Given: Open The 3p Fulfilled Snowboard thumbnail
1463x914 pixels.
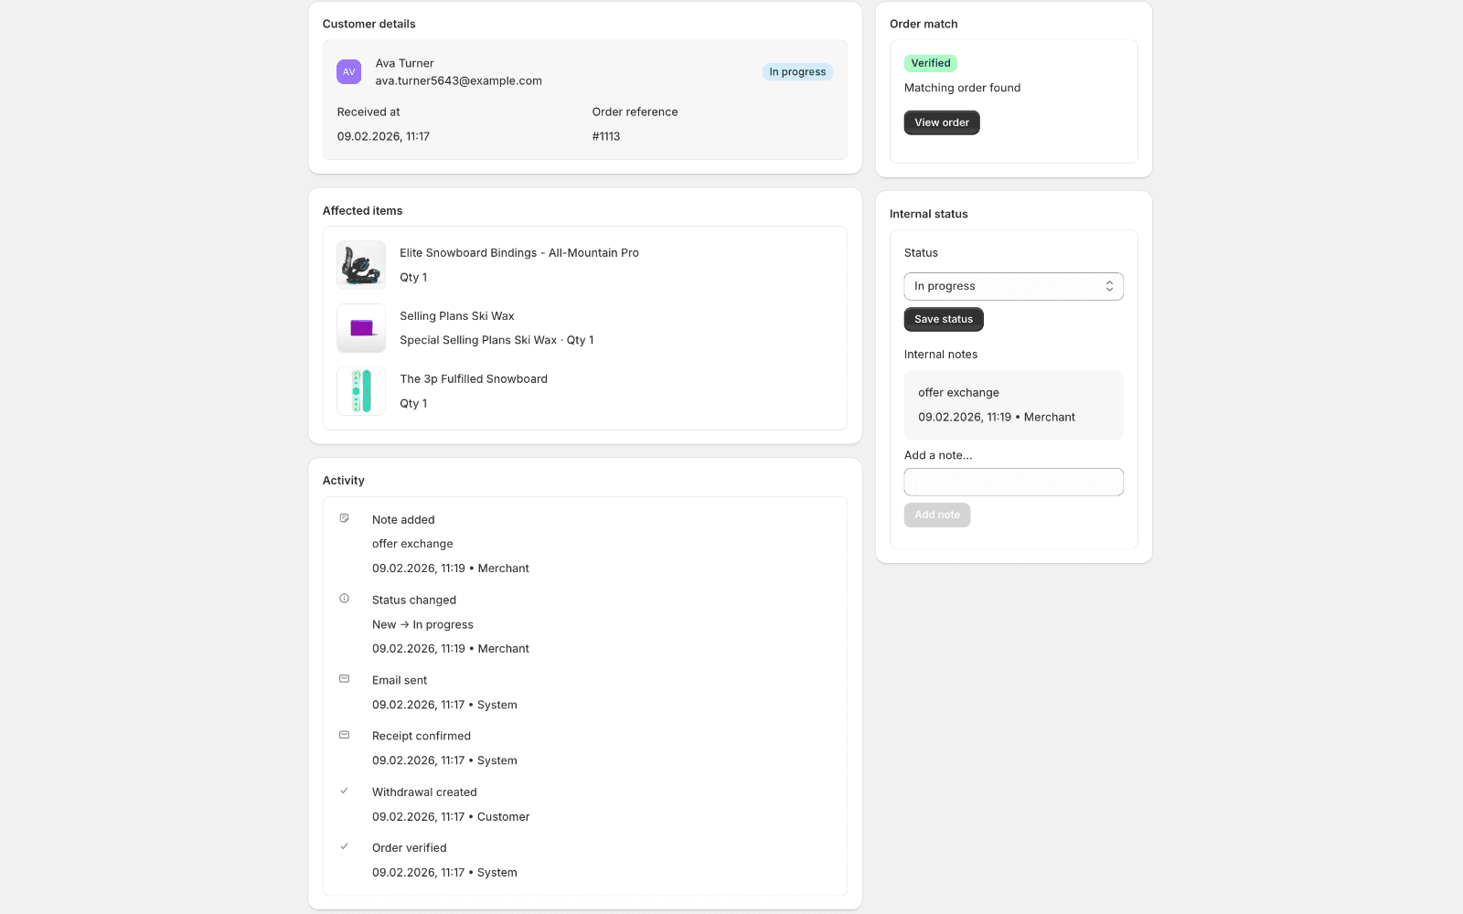Looking at the screenshot, I should (x=360, y=391).
